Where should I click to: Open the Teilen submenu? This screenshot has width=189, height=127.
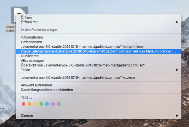pyautogui.click(x=99, y=70)
